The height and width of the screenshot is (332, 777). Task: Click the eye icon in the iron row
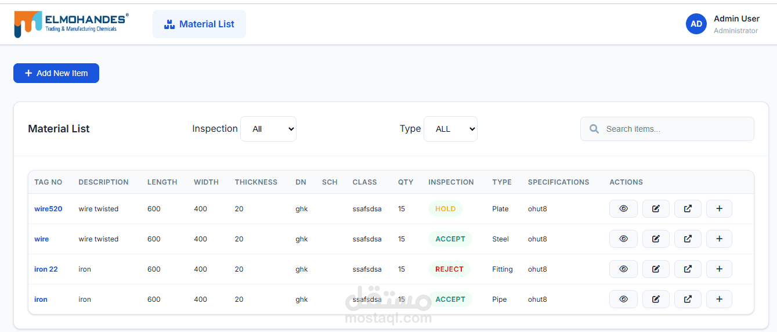pyautogui.click(x=623, y=299)
